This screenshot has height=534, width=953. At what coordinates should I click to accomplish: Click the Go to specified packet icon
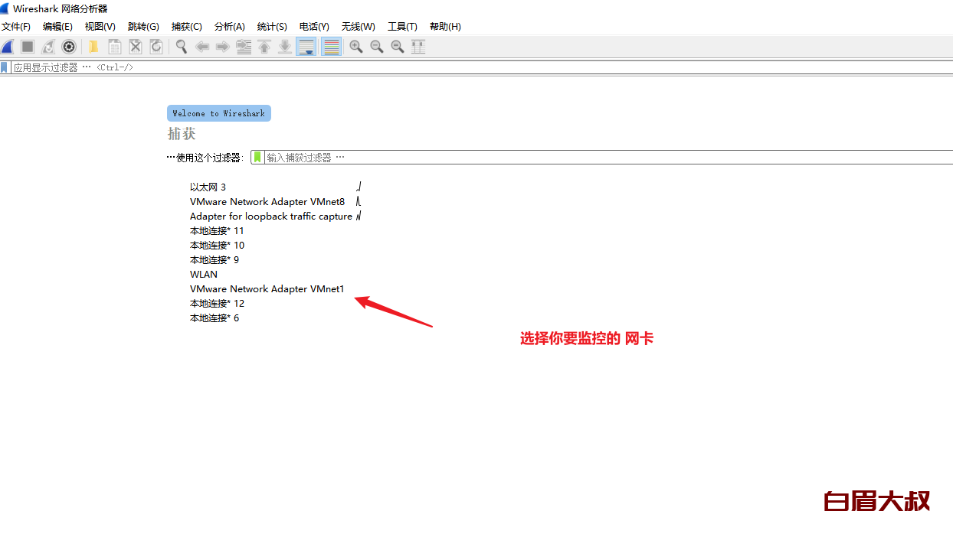(x=244, y=47)
